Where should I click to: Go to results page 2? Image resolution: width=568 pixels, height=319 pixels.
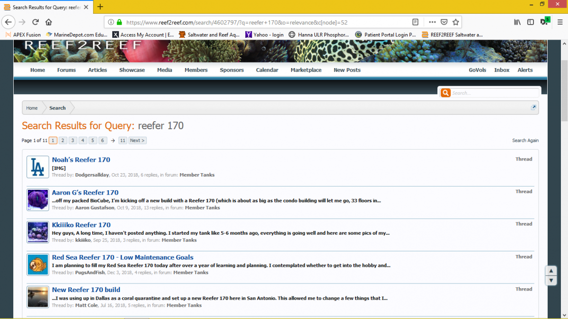pos(63,141)
